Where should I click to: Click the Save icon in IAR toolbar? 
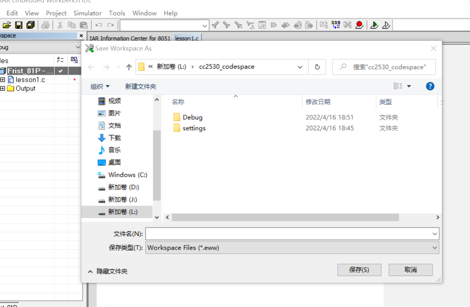click(19, 25)
